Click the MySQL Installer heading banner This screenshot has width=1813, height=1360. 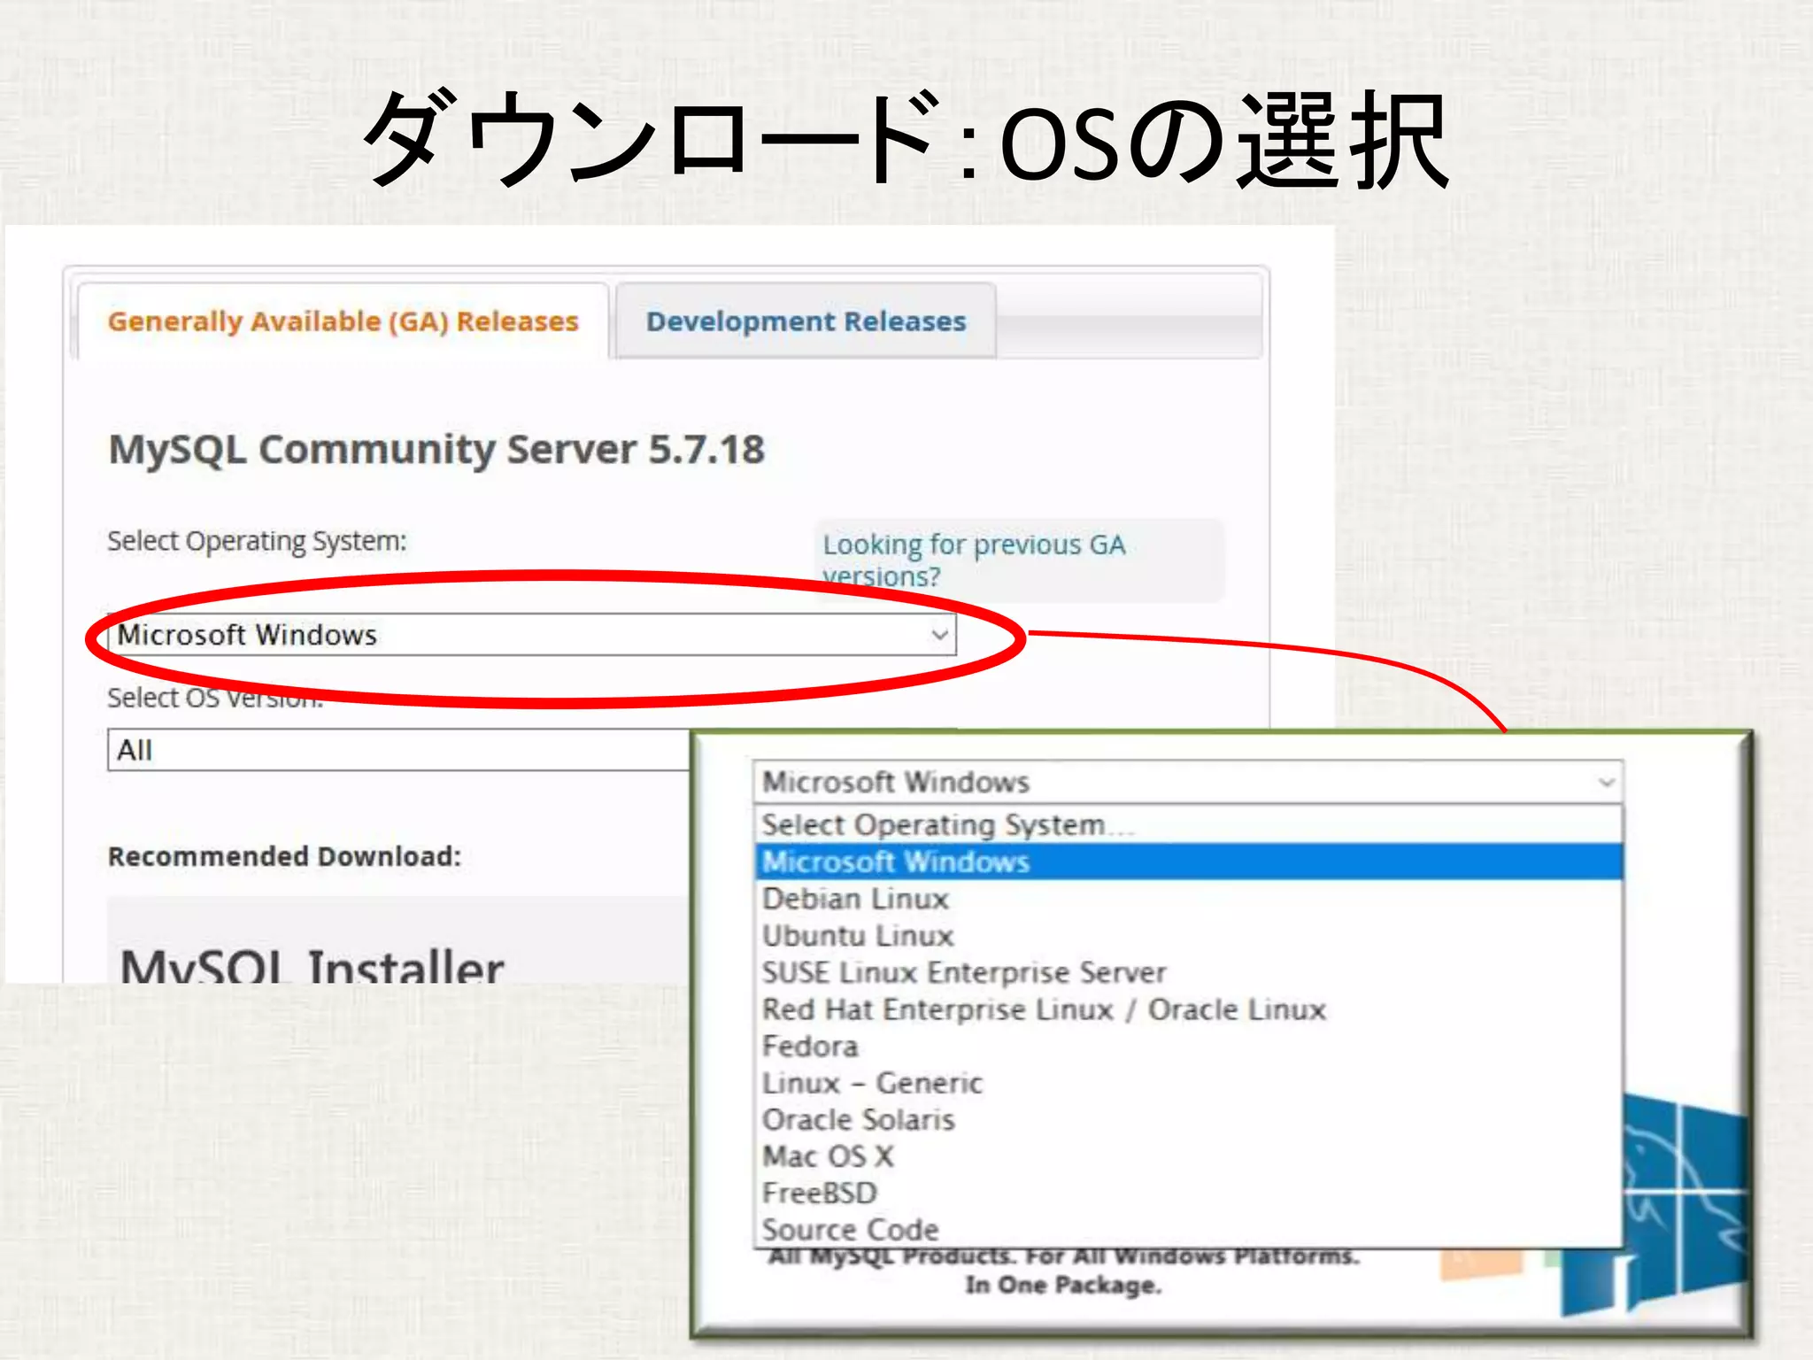(312, 965)
